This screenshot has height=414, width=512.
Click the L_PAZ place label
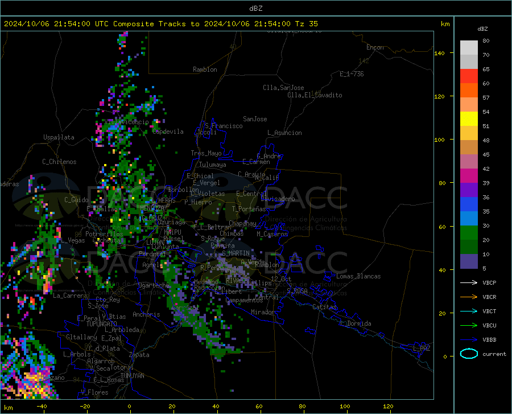coord(422,349)
